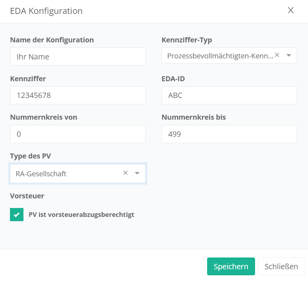The image size is (308, 281).
Task: Click the Prozessbevollmächtigten-Kenn… selected value
Action: click(220, 56)
